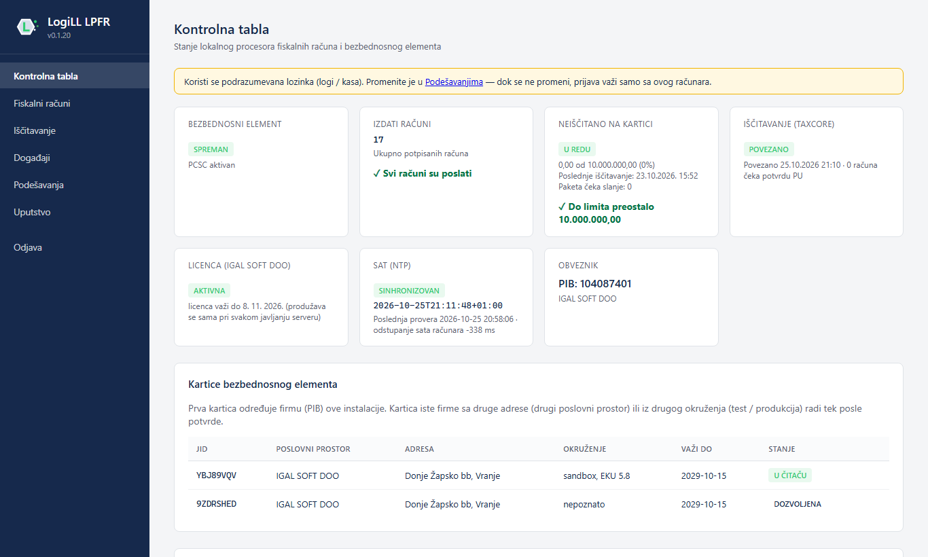The height and width of the screenshot is (557, 928).
Task: Click the ADRESA column header
Action: [419, 449]
